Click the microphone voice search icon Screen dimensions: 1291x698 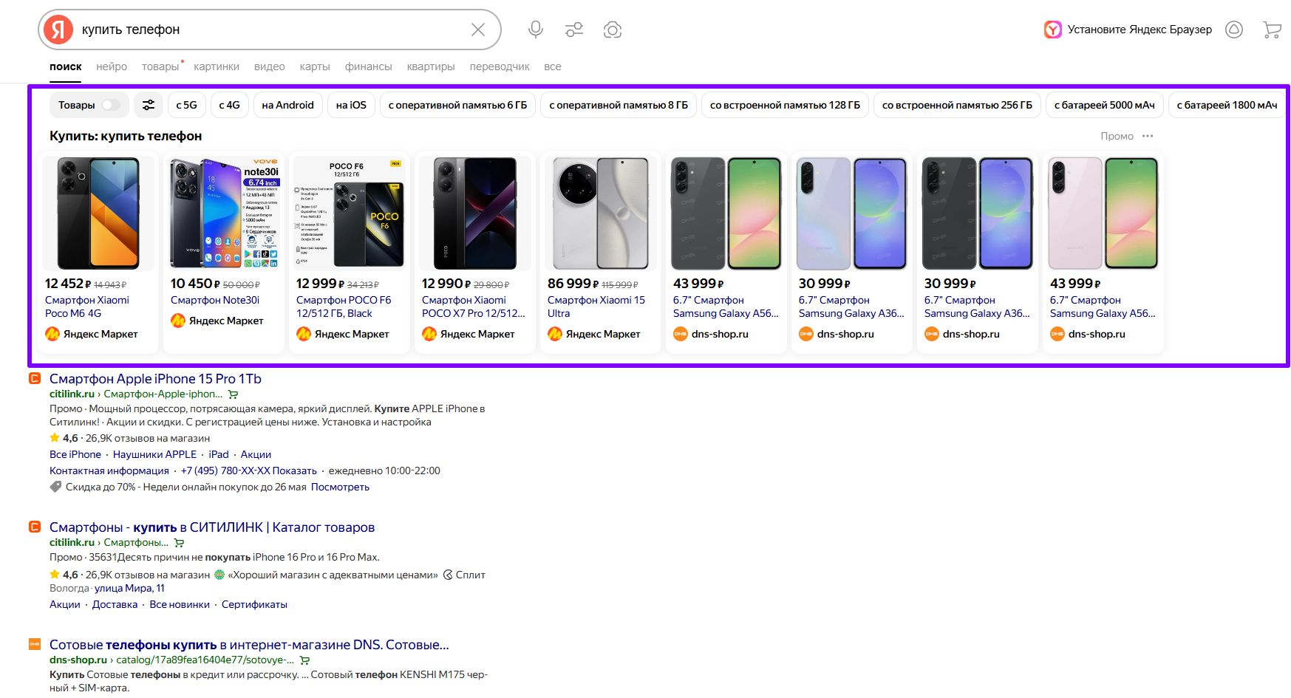pos(536,30)
